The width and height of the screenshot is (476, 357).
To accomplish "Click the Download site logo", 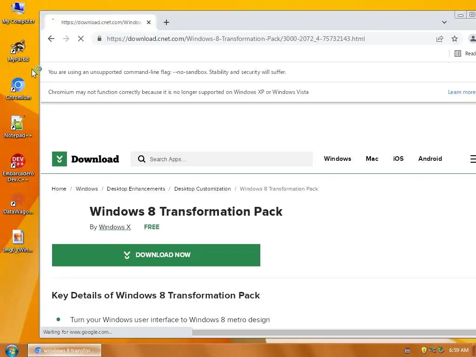I will 86,159.
